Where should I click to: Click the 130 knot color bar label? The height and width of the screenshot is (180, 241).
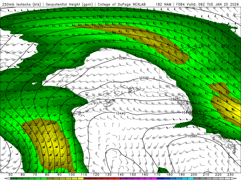point(108,175)
